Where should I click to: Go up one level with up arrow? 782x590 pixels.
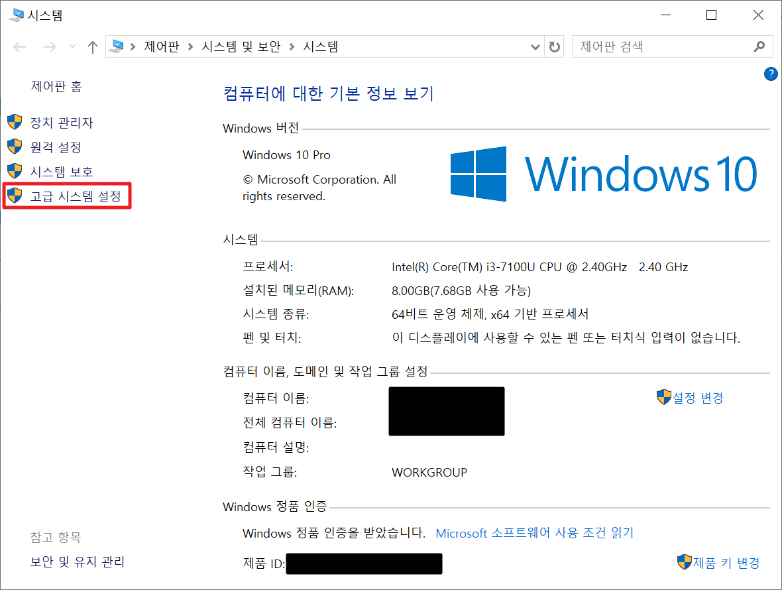pyautogui.click(x=92, y=47)
